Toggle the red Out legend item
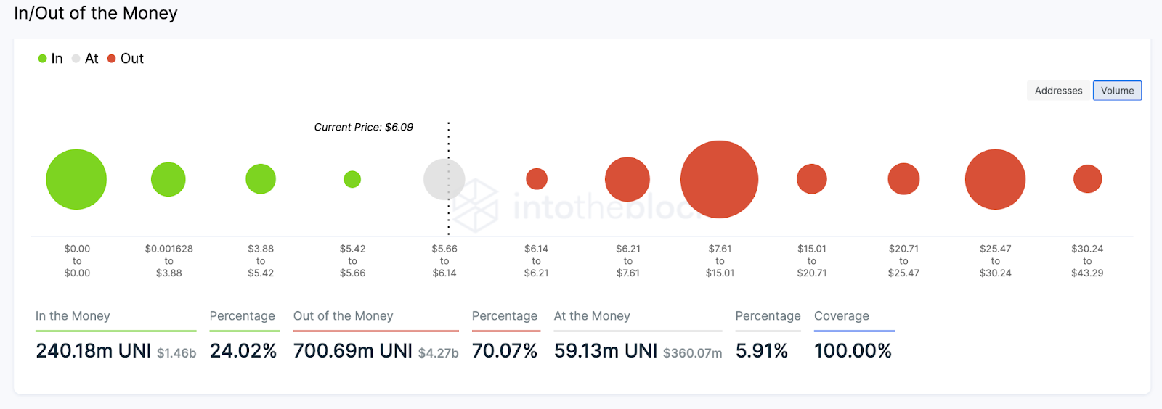 [126, 59]
